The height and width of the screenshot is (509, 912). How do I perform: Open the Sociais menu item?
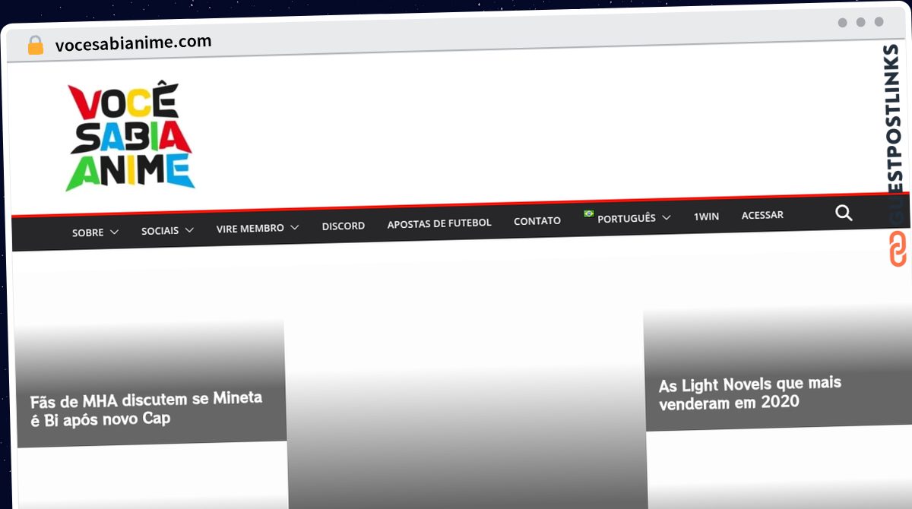[x=160, y=230]
